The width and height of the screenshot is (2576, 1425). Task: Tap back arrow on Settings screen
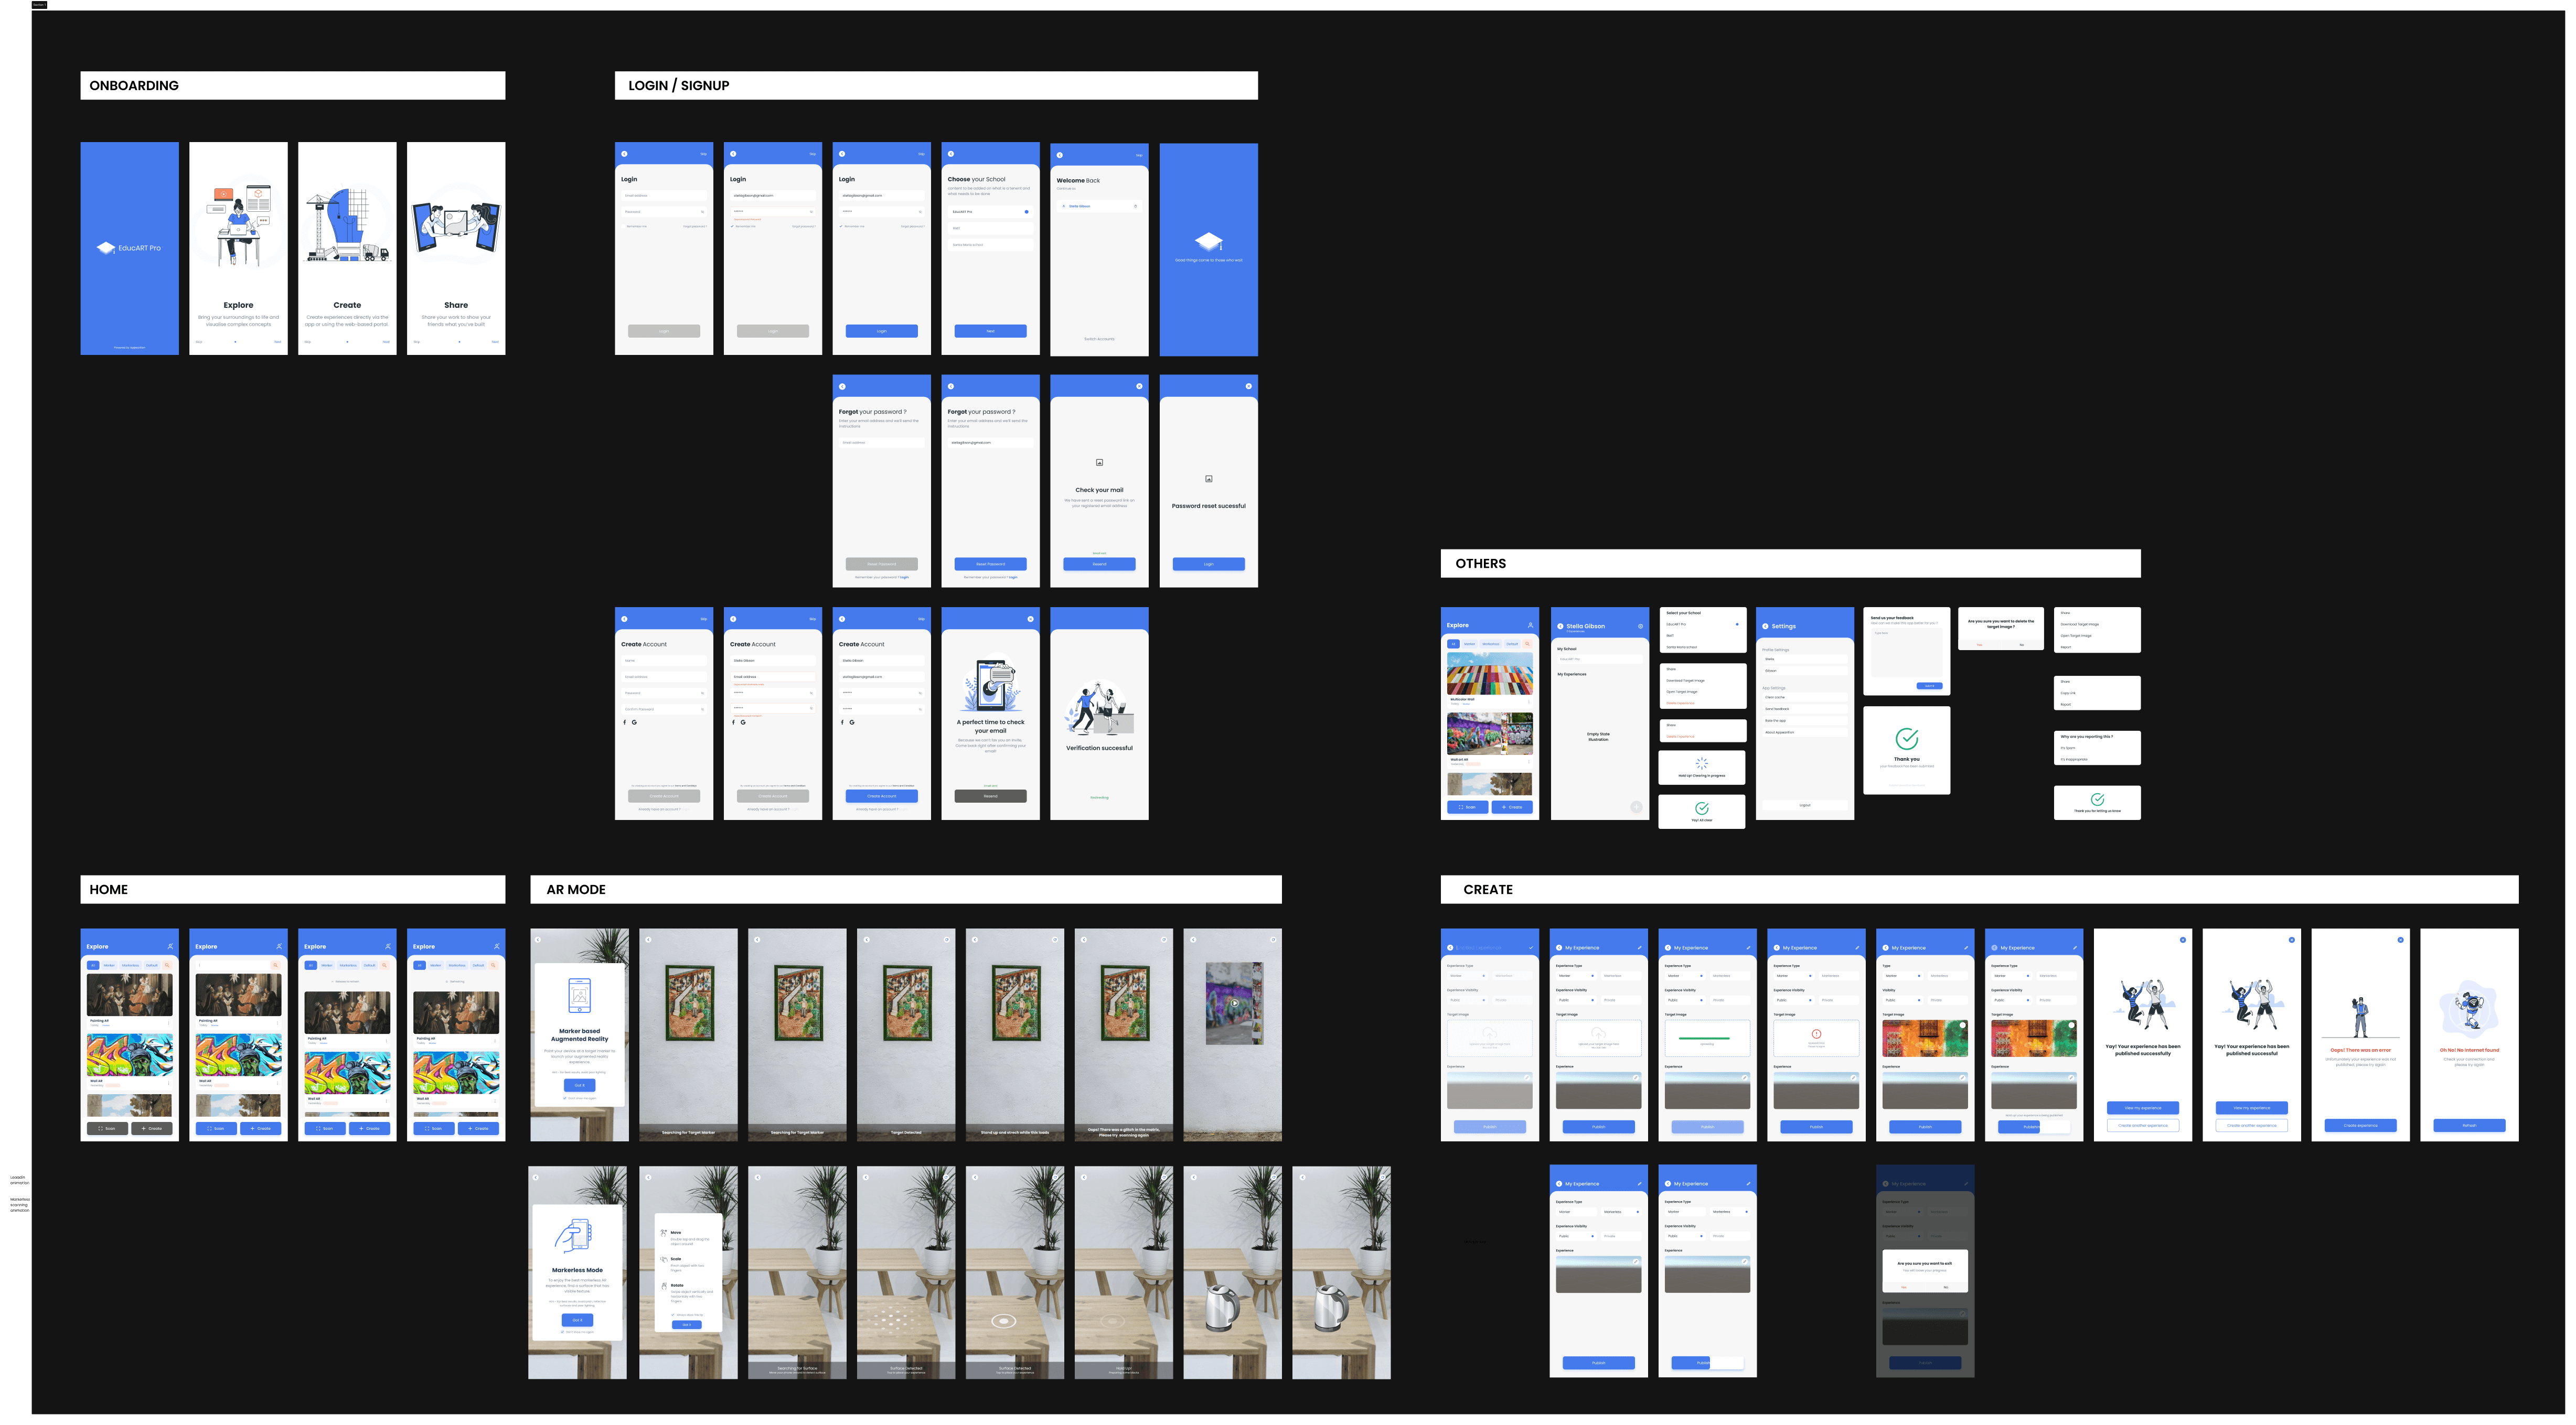coord(1765,627)
